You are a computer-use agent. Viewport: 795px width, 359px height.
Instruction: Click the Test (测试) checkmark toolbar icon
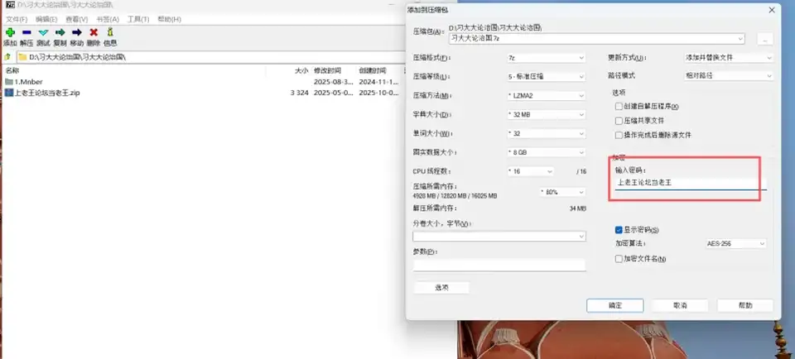pyautogui.click(x=43, y=33)
